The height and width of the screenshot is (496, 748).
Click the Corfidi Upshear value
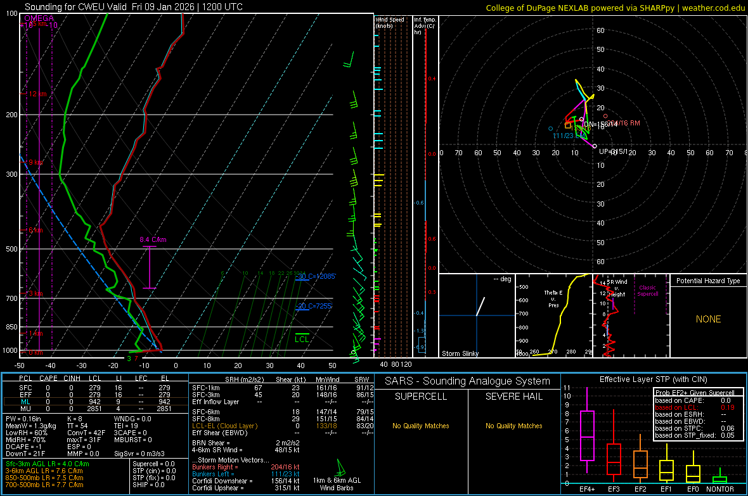(x=246, y=488)
